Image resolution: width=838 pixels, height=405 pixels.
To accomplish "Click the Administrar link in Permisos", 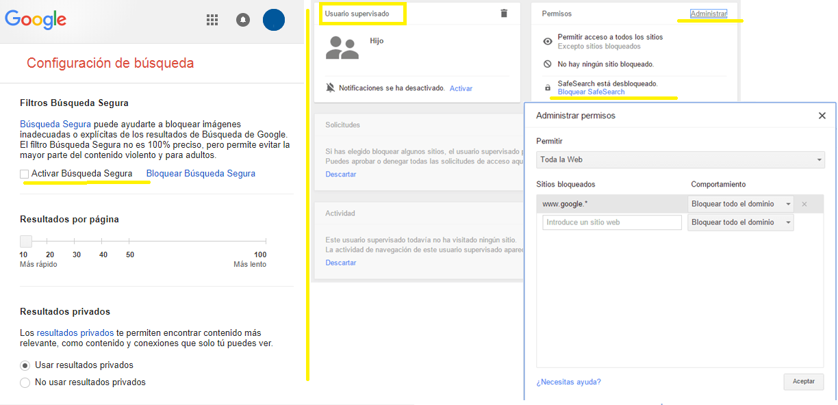I will tap(709, 14).
